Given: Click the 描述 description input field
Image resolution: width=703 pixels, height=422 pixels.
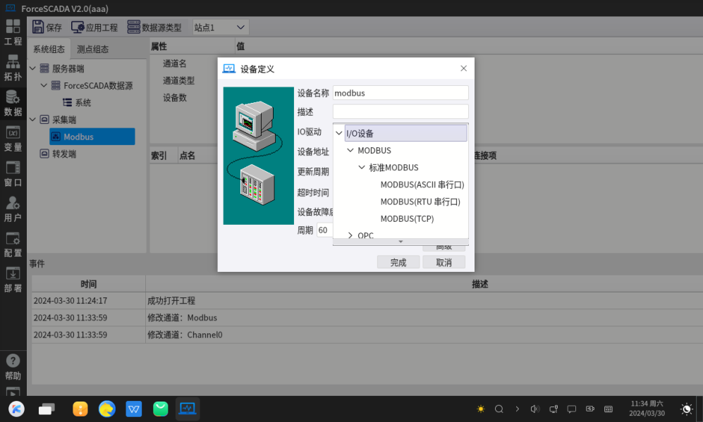Looking at the screenshot, I should tap(400, 111).
